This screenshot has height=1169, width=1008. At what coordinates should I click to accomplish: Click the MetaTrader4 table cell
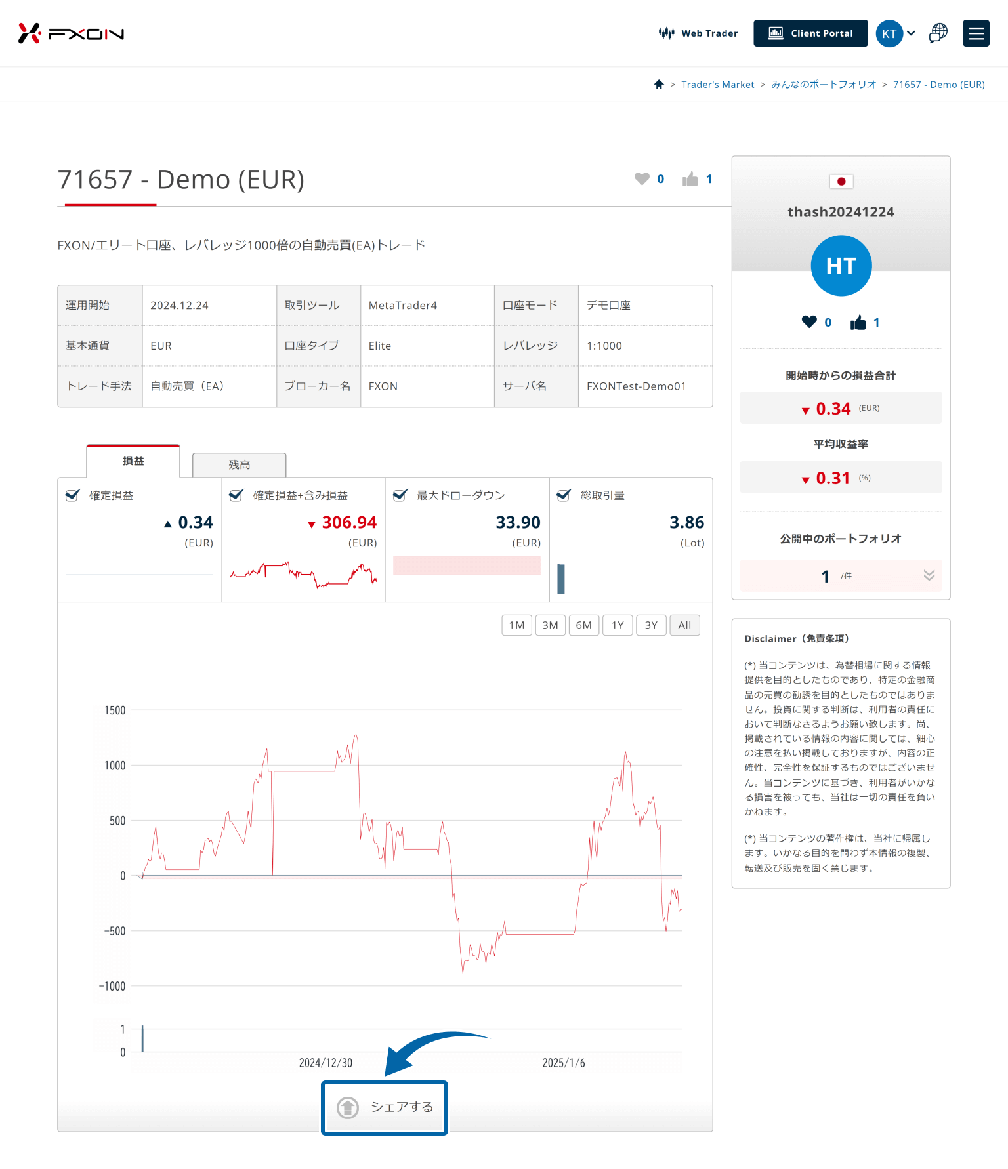tap(427, 306)
